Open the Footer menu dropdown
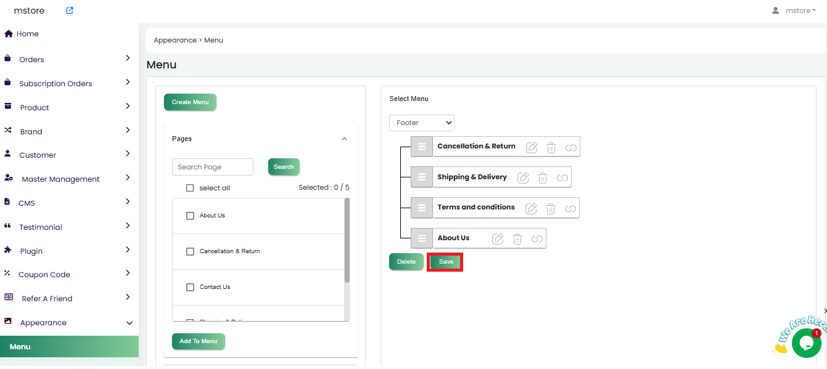Viewport: 827px width, 369px height. [x=422, y=123]
